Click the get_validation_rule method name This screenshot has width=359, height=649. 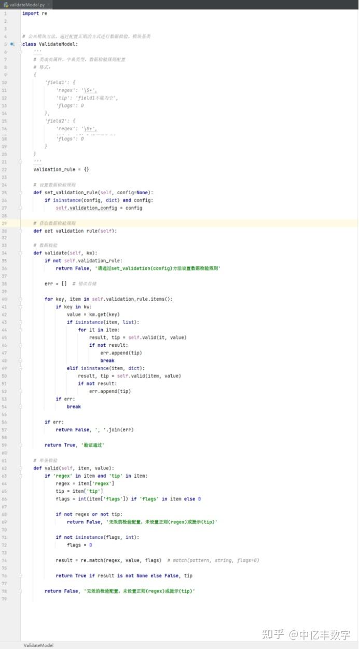72,231
